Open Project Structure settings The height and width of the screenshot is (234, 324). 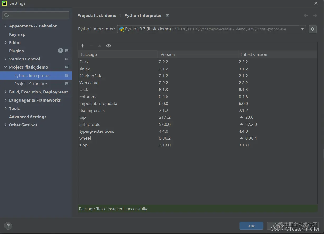(x=31, y=84)
